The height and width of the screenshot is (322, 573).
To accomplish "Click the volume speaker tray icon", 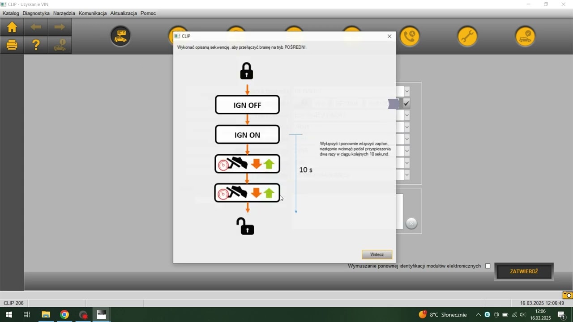I will click(523, 315).
